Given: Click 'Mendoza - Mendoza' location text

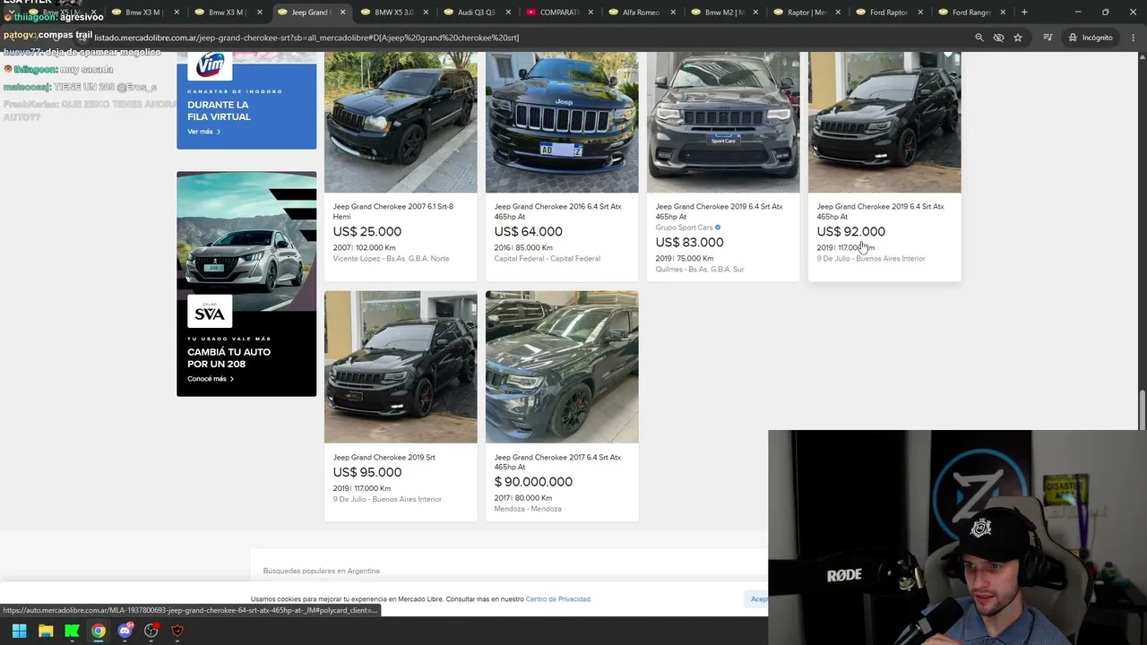Looking at the screenshot, I should pyautogui.click(x=528, y=509).
